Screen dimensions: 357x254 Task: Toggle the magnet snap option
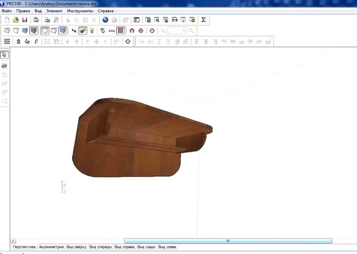(132, 30)
